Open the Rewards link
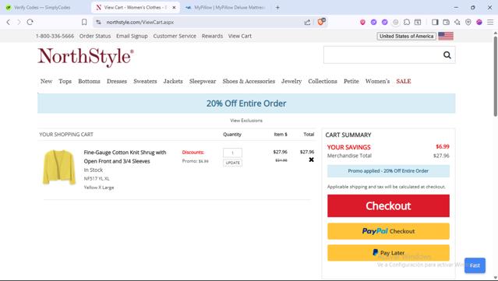Screen dimensions: 498x281 [x=212, y=36]
